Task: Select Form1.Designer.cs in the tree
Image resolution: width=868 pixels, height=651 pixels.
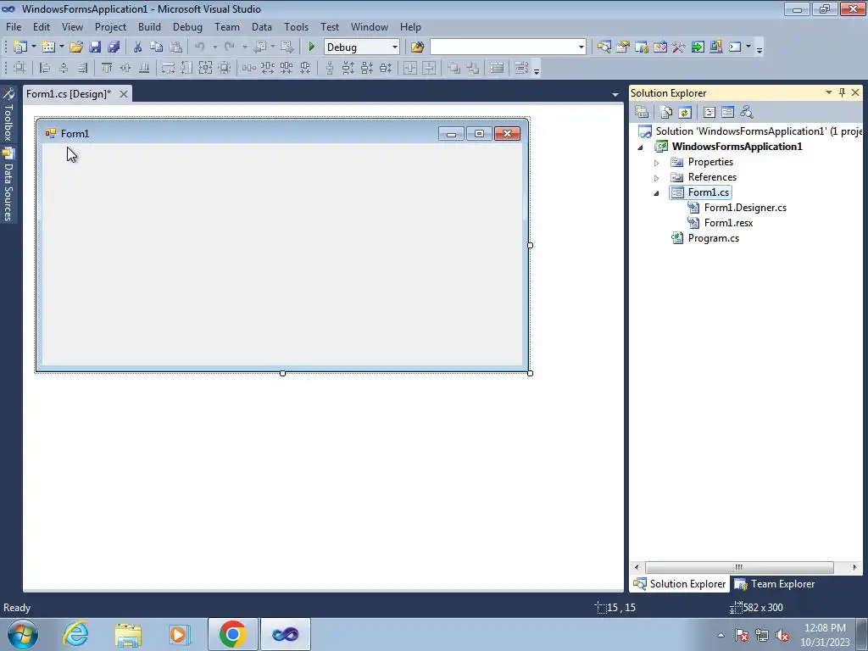Action: (745, 208)
